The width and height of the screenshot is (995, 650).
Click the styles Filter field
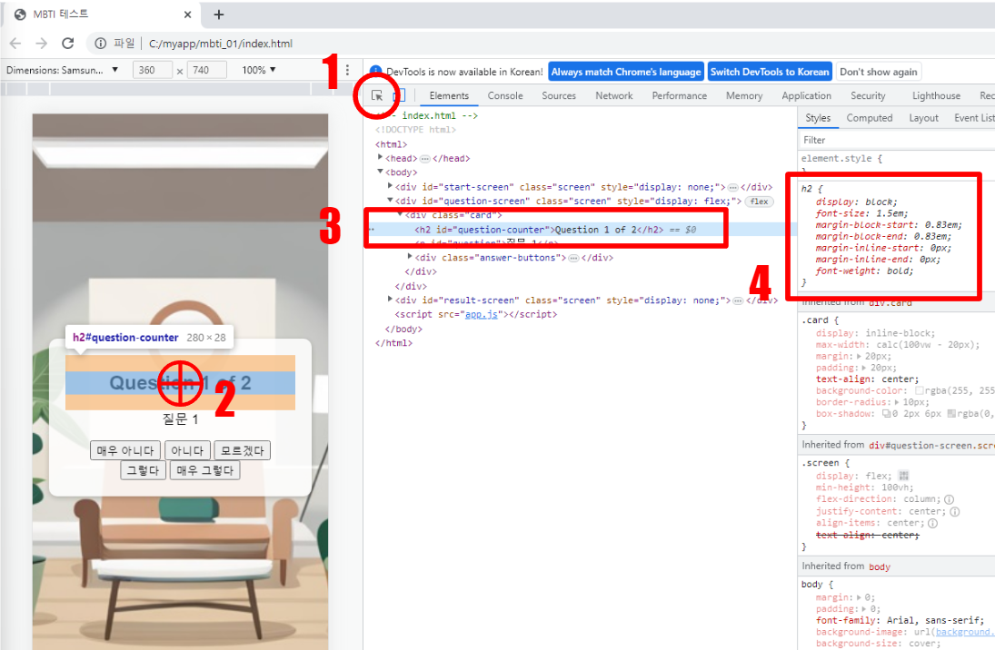point(896,140)
